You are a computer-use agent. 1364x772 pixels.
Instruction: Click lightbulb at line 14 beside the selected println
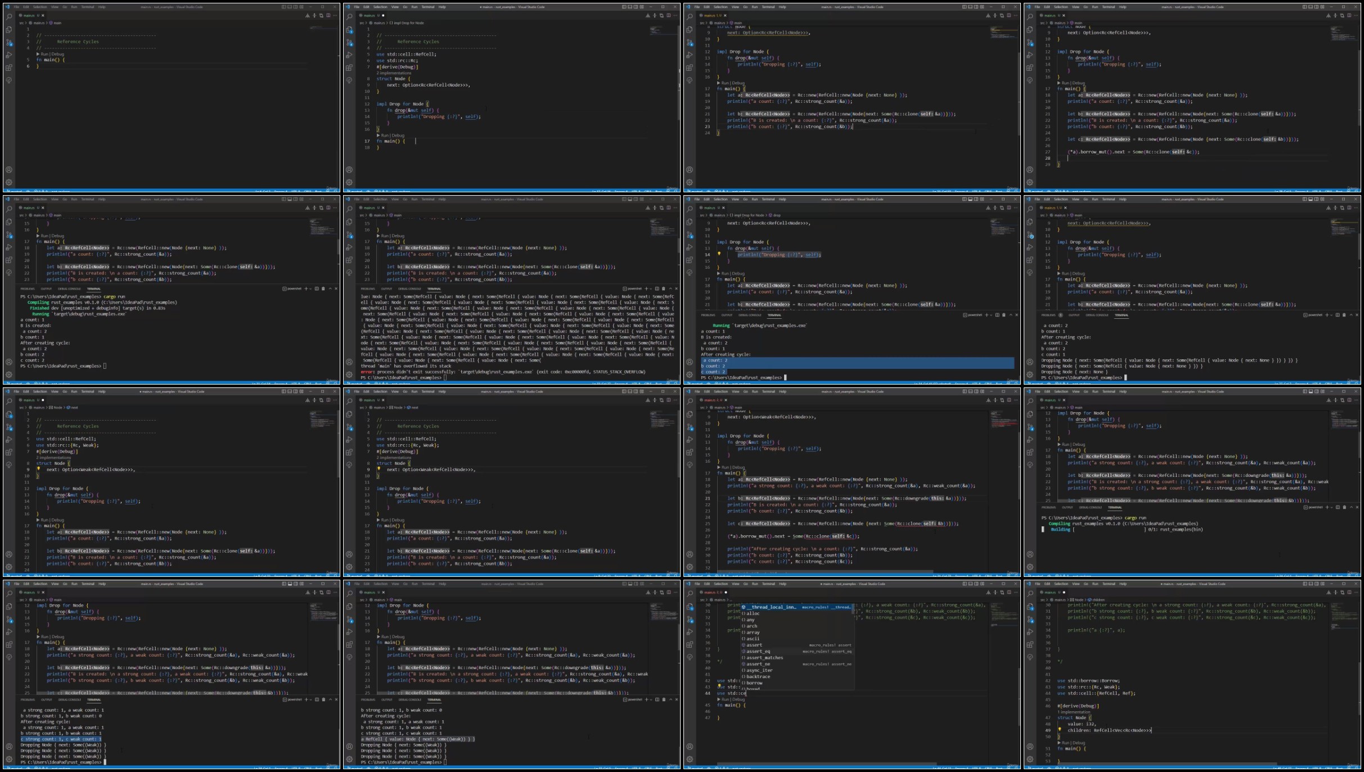click(x=719, y=254)
